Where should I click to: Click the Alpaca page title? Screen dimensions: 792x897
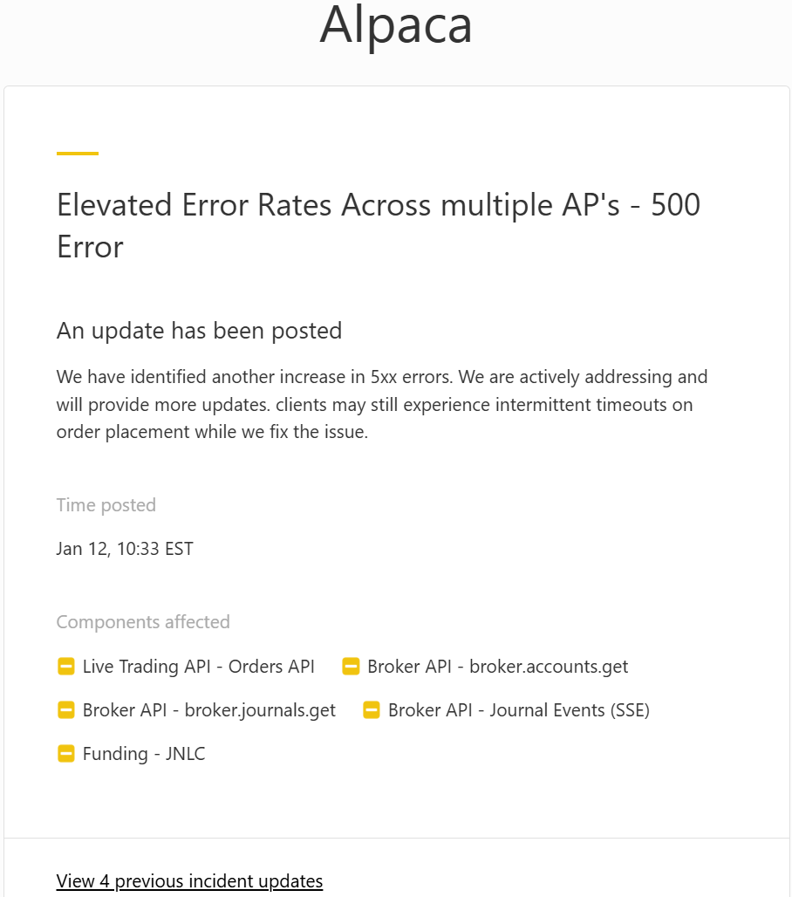click(x=396, y=24)
